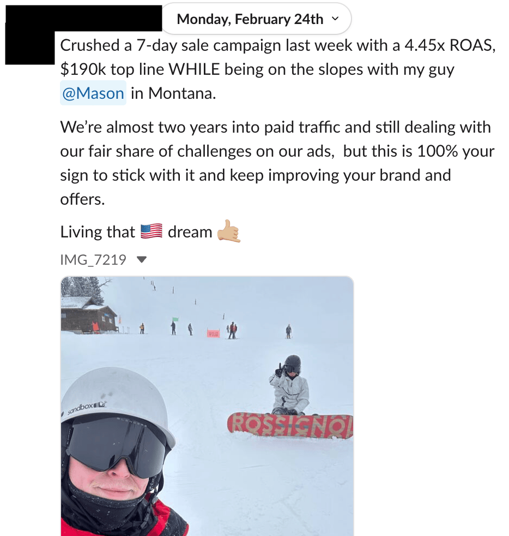509x536 pixels.
Task: Click the sandbox helmet logo in photo
Action: pyautogui.click(x=87, y=407)
